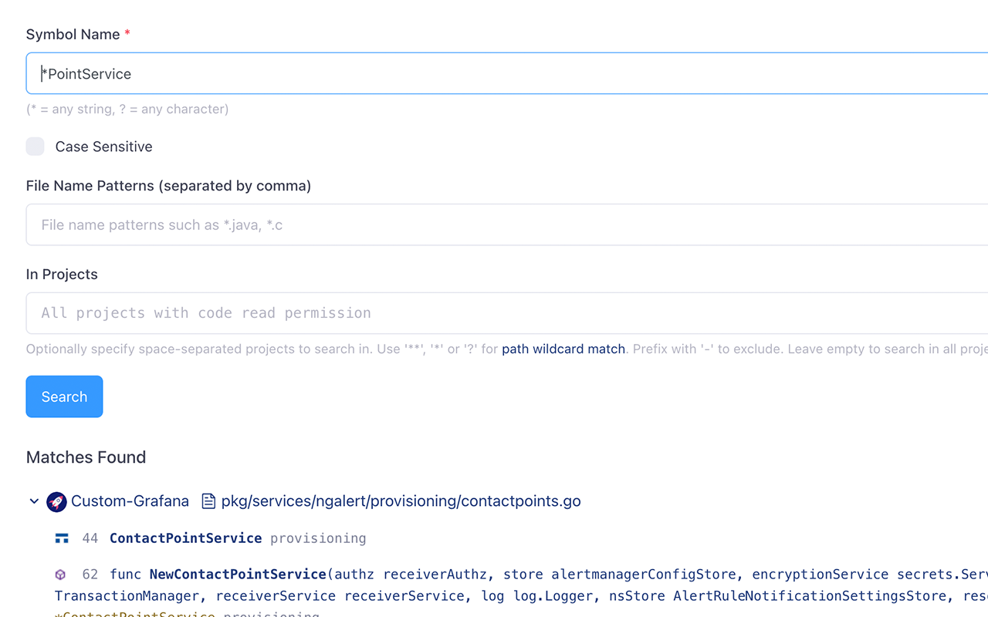Click the wildcard hint text below Symbol Name
988x617 pixels.
(127, 109)
